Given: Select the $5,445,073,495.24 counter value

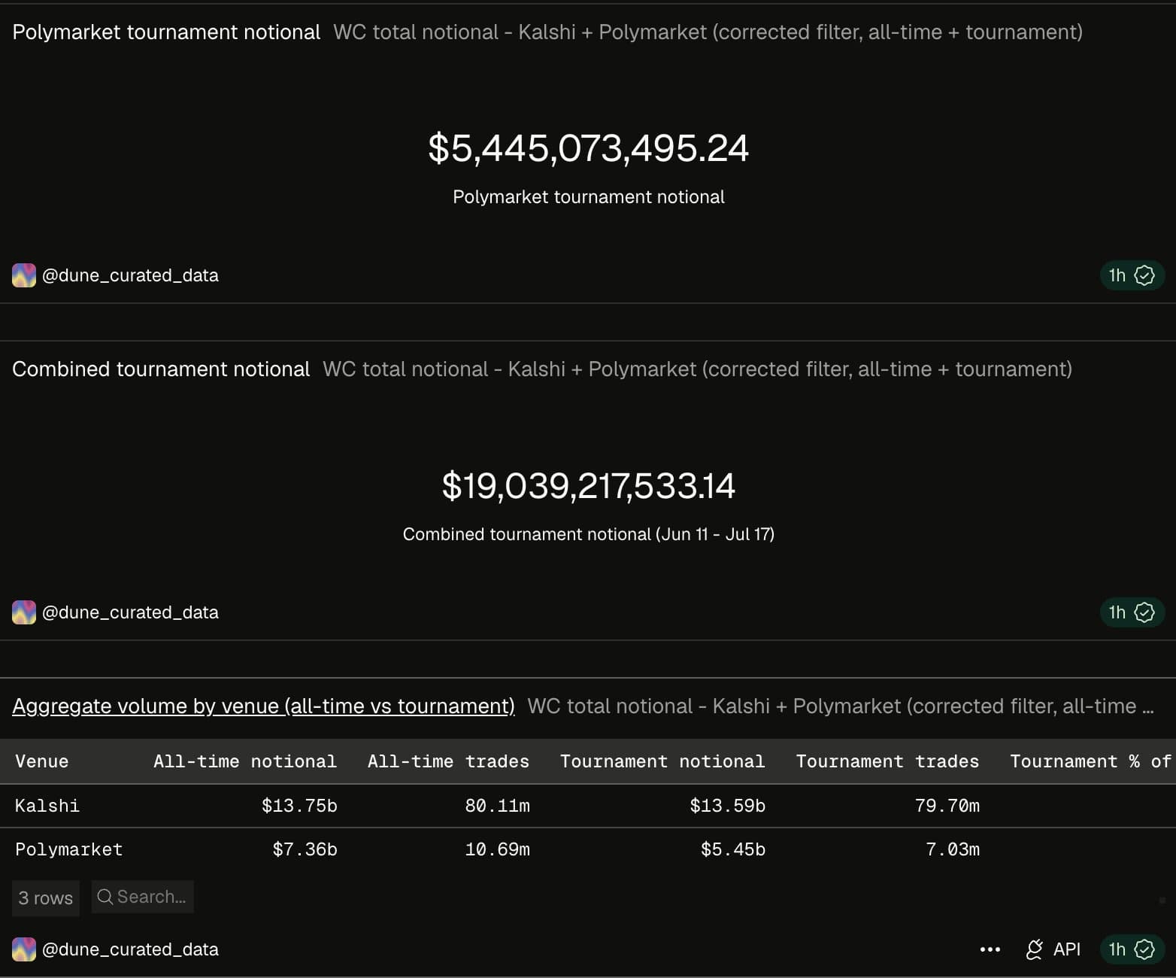Looking at the screenshot, I should click(x=589, y=148).
